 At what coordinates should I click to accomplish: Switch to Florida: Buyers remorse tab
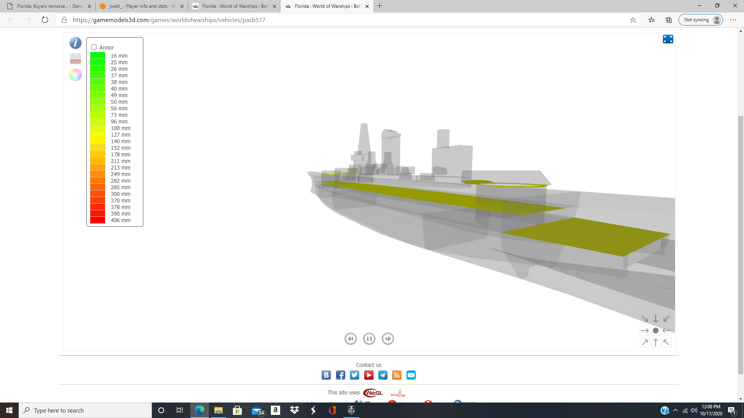(50, 6)
